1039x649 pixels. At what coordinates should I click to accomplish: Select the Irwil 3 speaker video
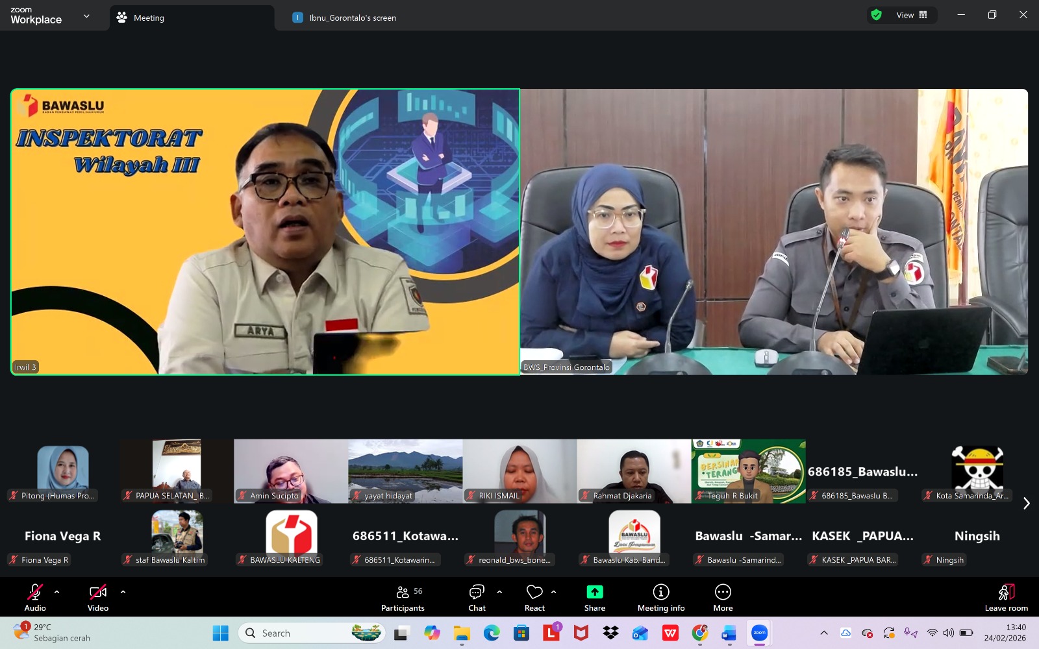pos(265,232)
